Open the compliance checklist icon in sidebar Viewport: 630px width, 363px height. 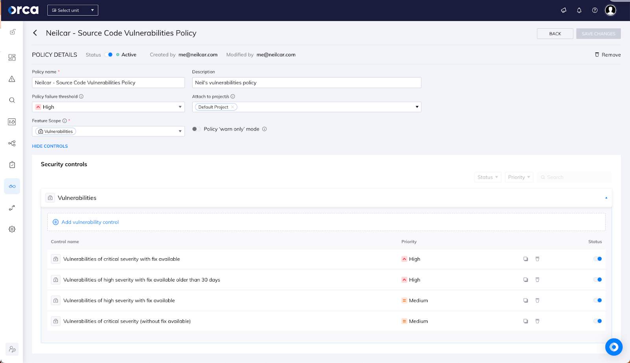pyautogui.click(x=12, y=165)
